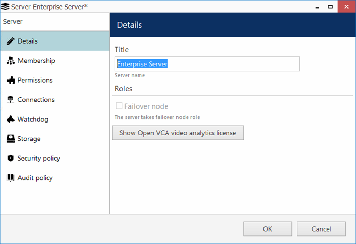Enable the Failover node checkbox
The height and width of the screenshot is (244, 356).
(119, 106)
